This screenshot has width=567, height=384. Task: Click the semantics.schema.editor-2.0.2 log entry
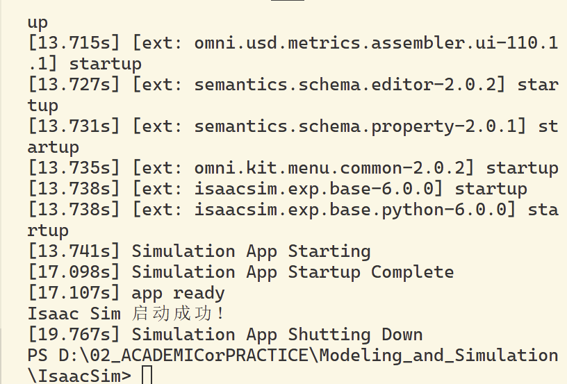click(293, 94)
